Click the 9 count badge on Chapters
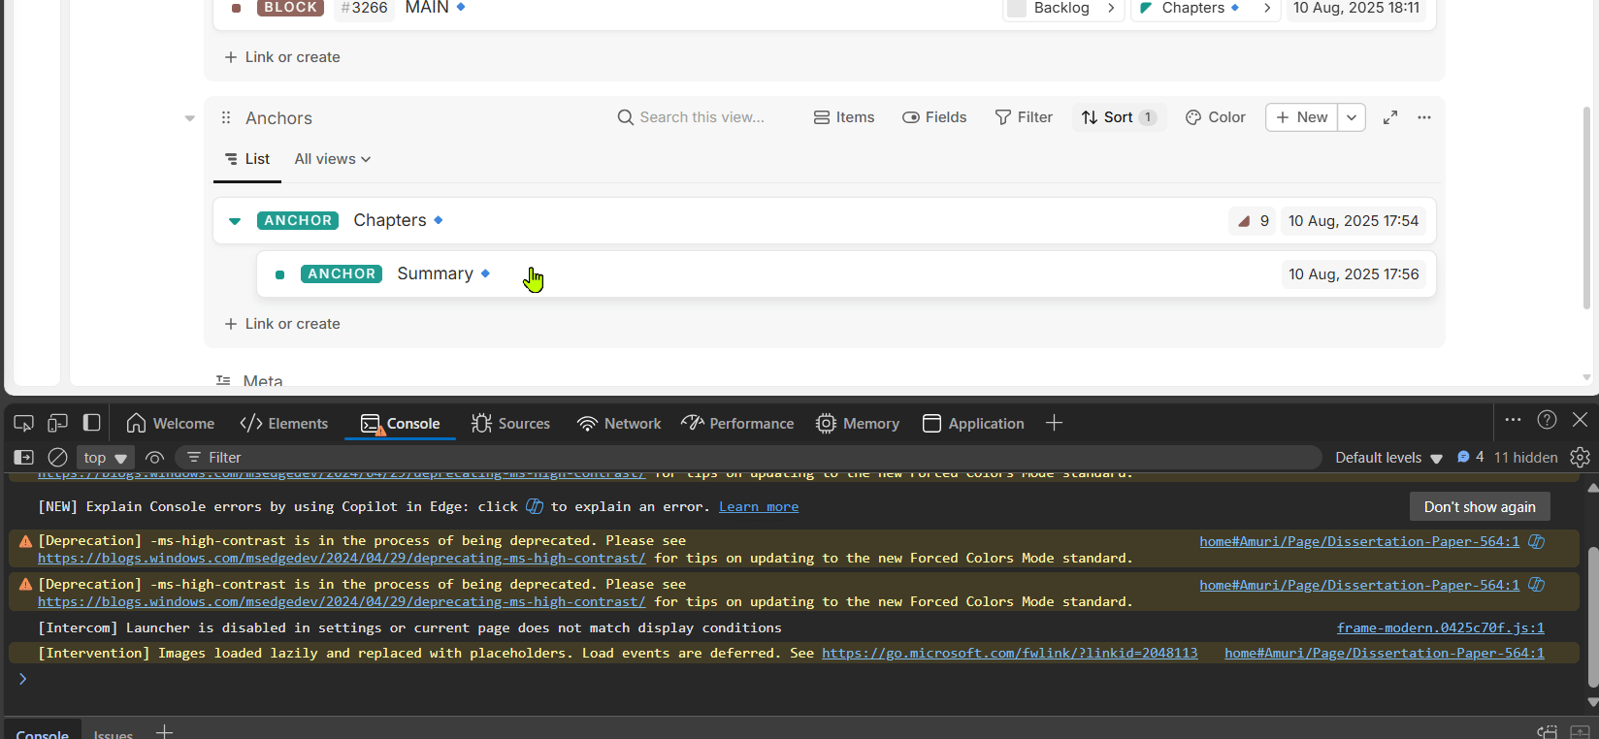The width and height of the screenshot is (1599, 739). point(1253,221)
